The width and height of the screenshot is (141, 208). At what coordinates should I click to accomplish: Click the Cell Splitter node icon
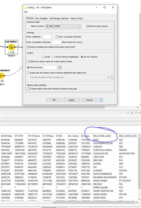tap(11, 47)
